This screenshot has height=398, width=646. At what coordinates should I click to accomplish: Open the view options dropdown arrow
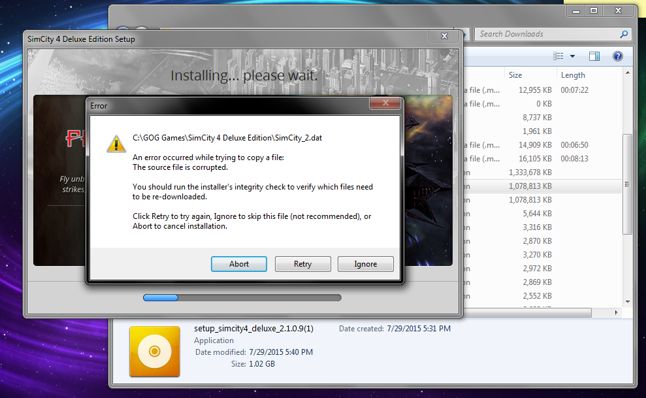pyautogui.click(x=572, y=56)
